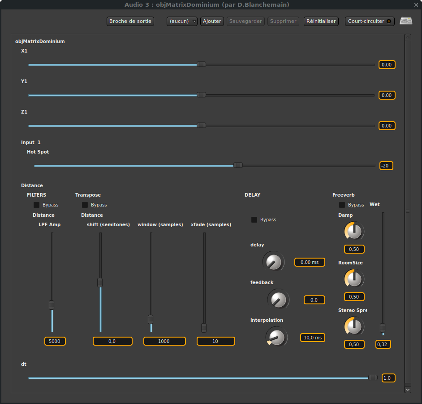Click the Broche de sortie button

point(130,21)
